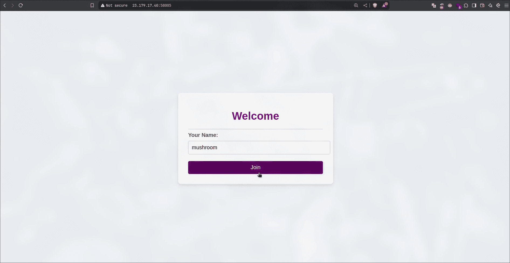Toggle the browser sidebar panel
This screenshot has height=263, width=510.
point(474,5)
